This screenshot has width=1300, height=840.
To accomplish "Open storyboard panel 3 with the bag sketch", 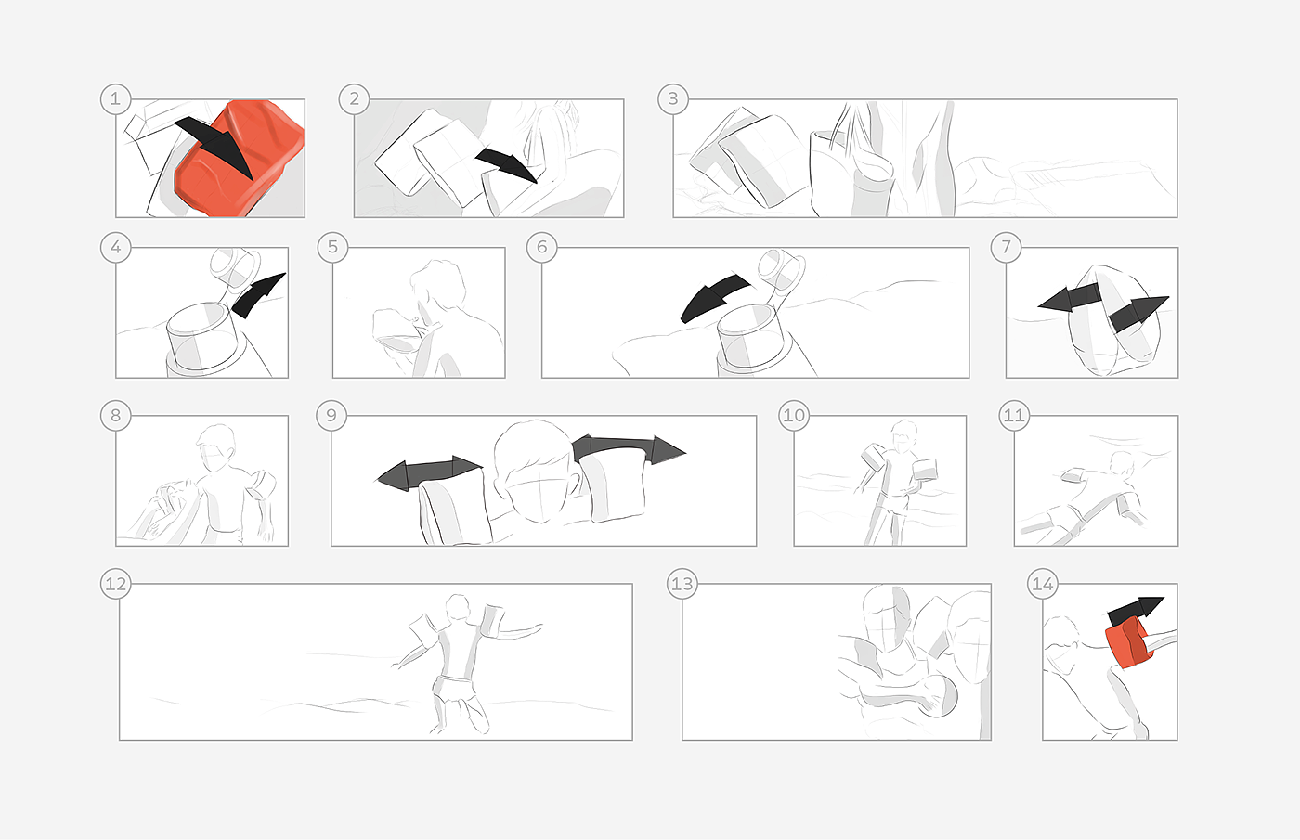I will point(925,158).
